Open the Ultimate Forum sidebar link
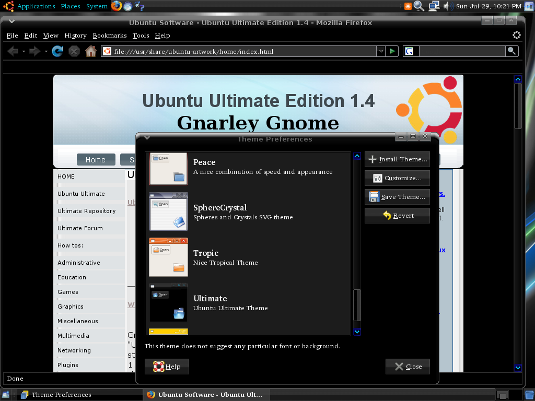The image size is (535, 401). tap(80, 228)
